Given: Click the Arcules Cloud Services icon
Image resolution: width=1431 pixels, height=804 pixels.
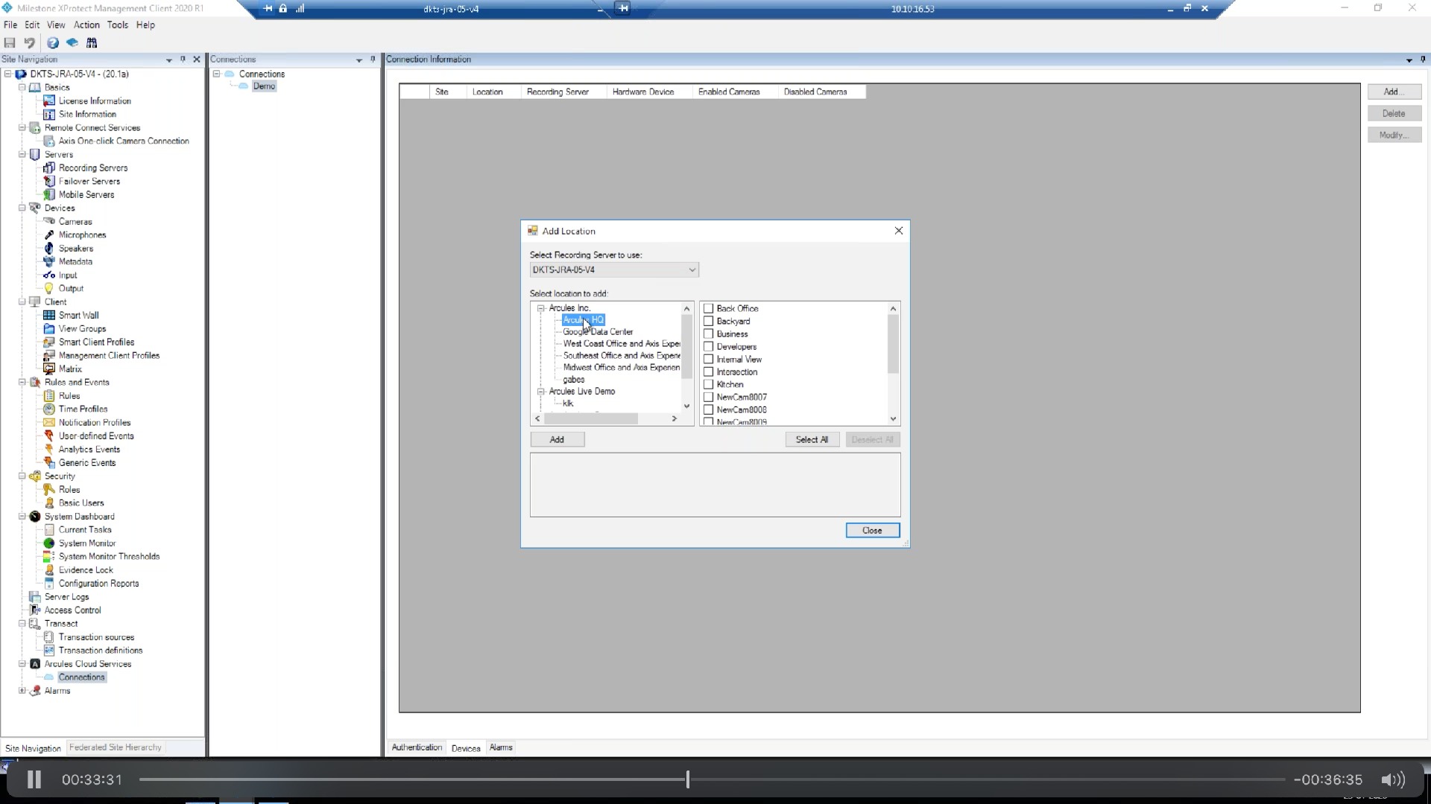Looking at the screenshot, I should (x=35, y=663).
